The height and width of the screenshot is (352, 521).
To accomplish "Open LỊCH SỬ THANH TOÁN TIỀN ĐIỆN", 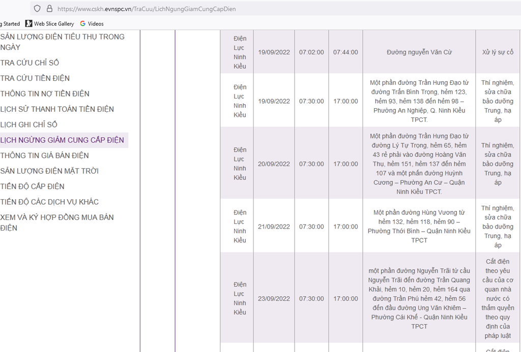I will click(x=57, y=109).
